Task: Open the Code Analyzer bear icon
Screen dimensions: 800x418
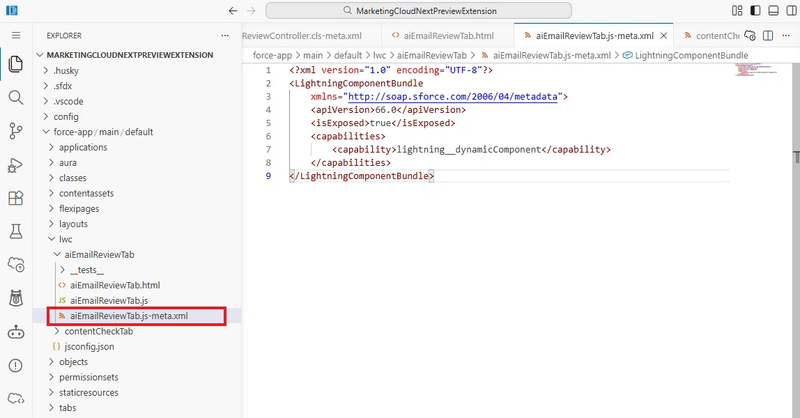Action: (x=16, y=298)
